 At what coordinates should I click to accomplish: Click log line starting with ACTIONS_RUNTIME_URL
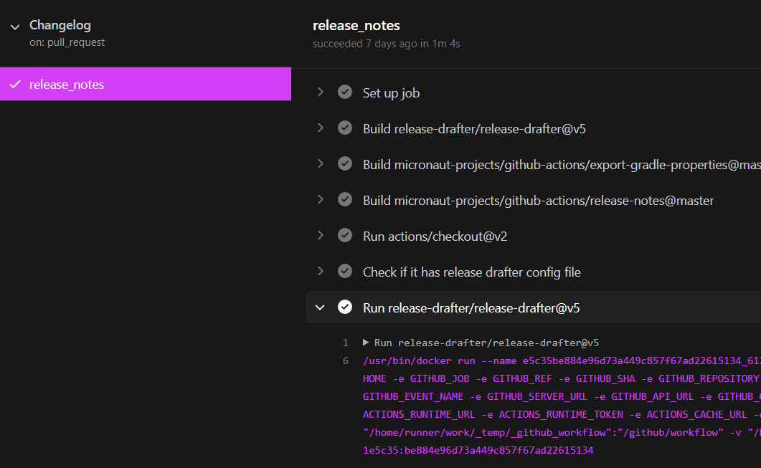point(562,415)
